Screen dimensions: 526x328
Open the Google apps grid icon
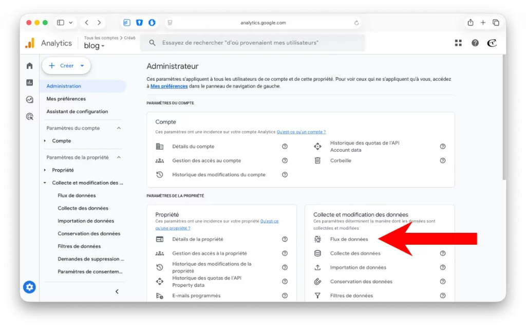coord(458,43)
